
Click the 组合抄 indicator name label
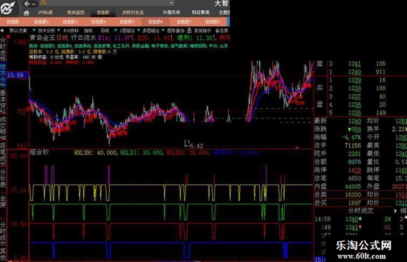[39, 152]
